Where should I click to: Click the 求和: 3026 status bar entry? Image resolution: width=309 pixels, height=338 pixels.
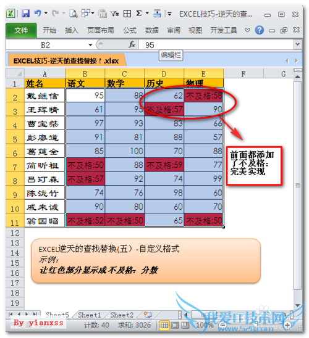point(135,325)
